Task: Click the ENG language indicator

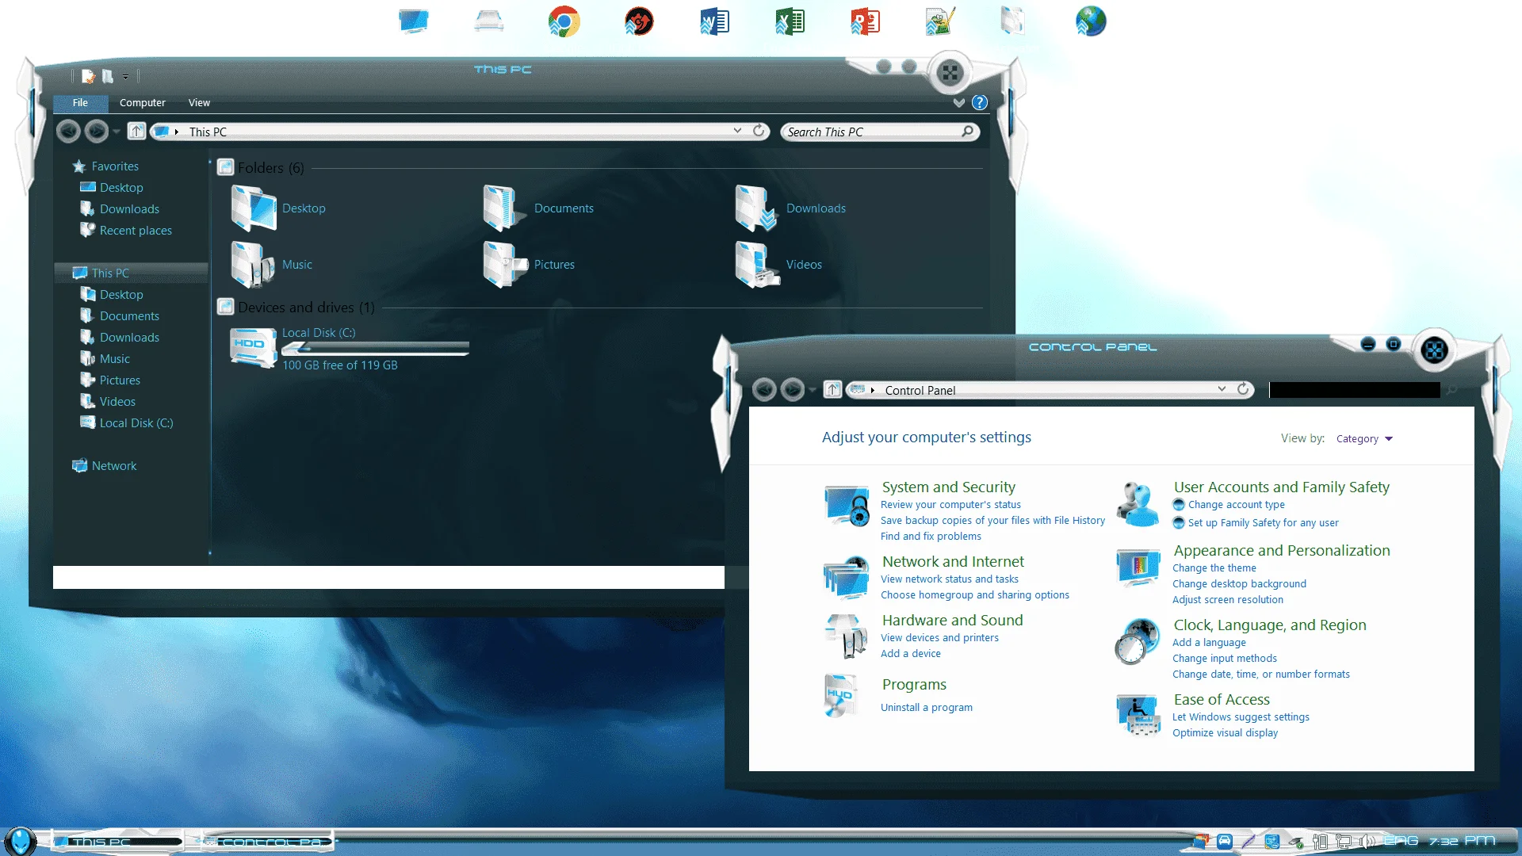Action: (1401, 841)
